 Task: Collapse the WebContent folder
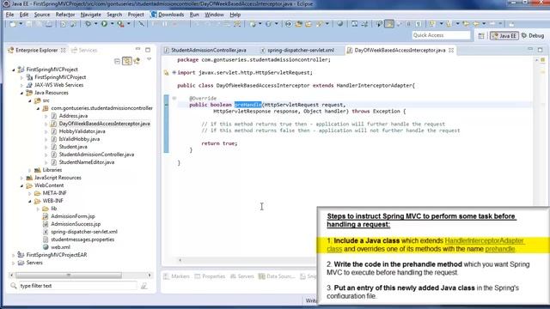point(21,185)
